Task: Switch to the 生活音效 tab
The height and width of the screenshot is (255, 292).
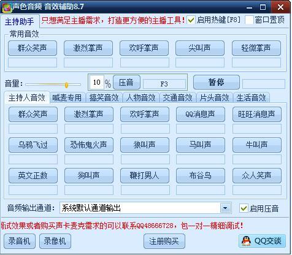Action: click(x=252, y=98)
